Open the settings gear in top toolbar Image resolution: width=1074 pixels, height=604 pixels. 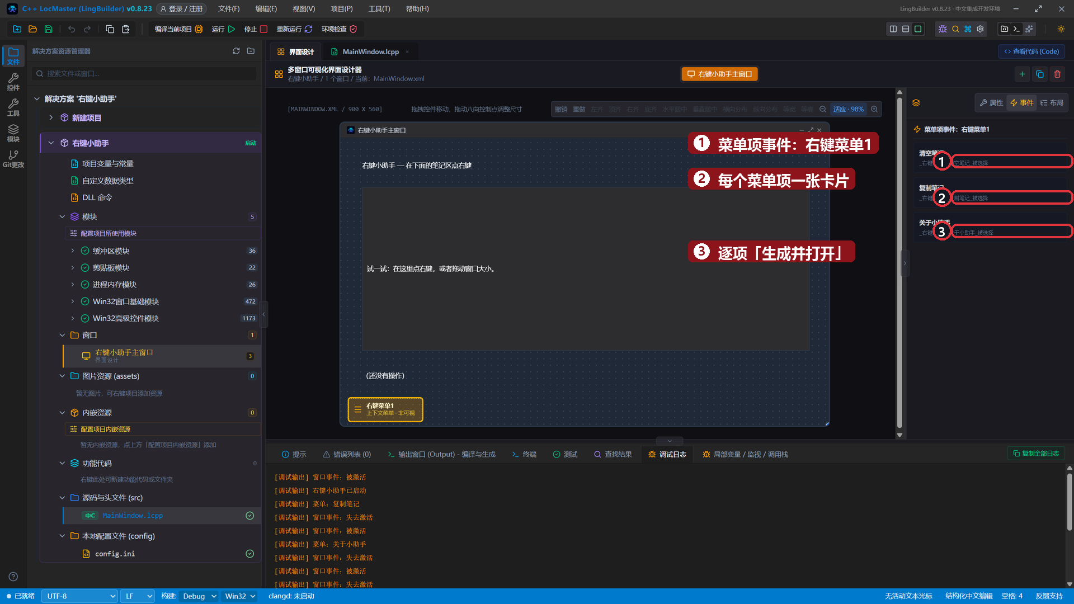click(980, 29)
